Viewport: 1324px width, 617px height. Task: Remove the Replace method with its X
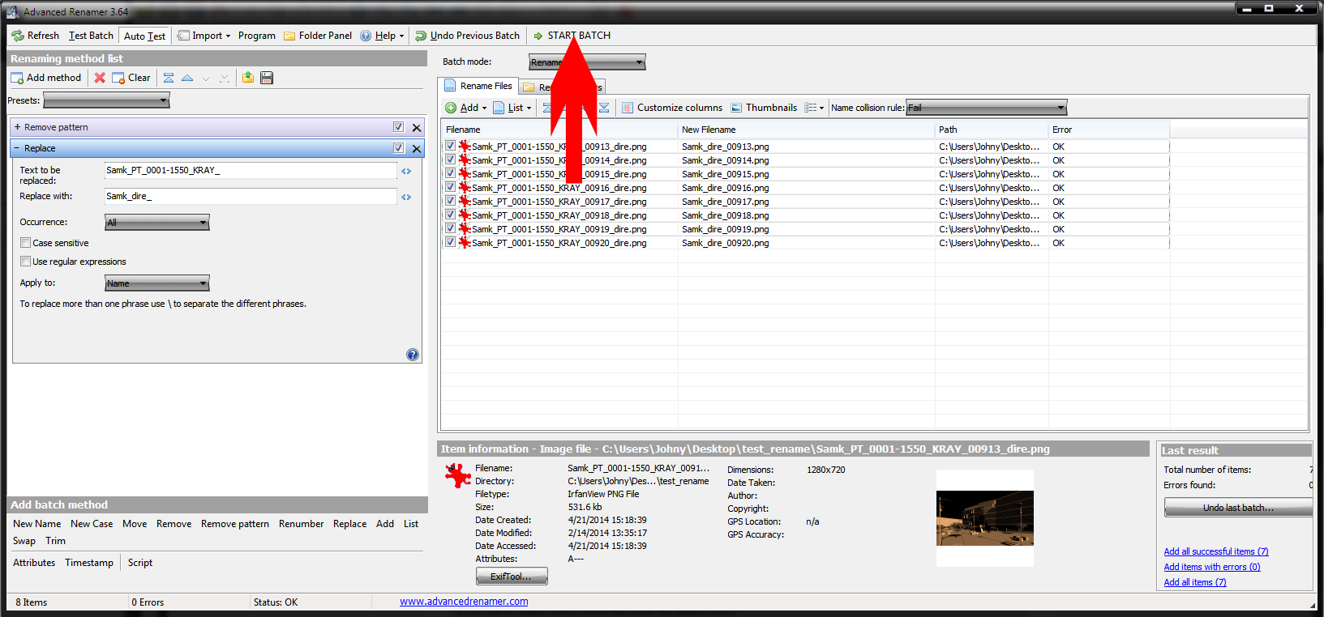[417, 149]
